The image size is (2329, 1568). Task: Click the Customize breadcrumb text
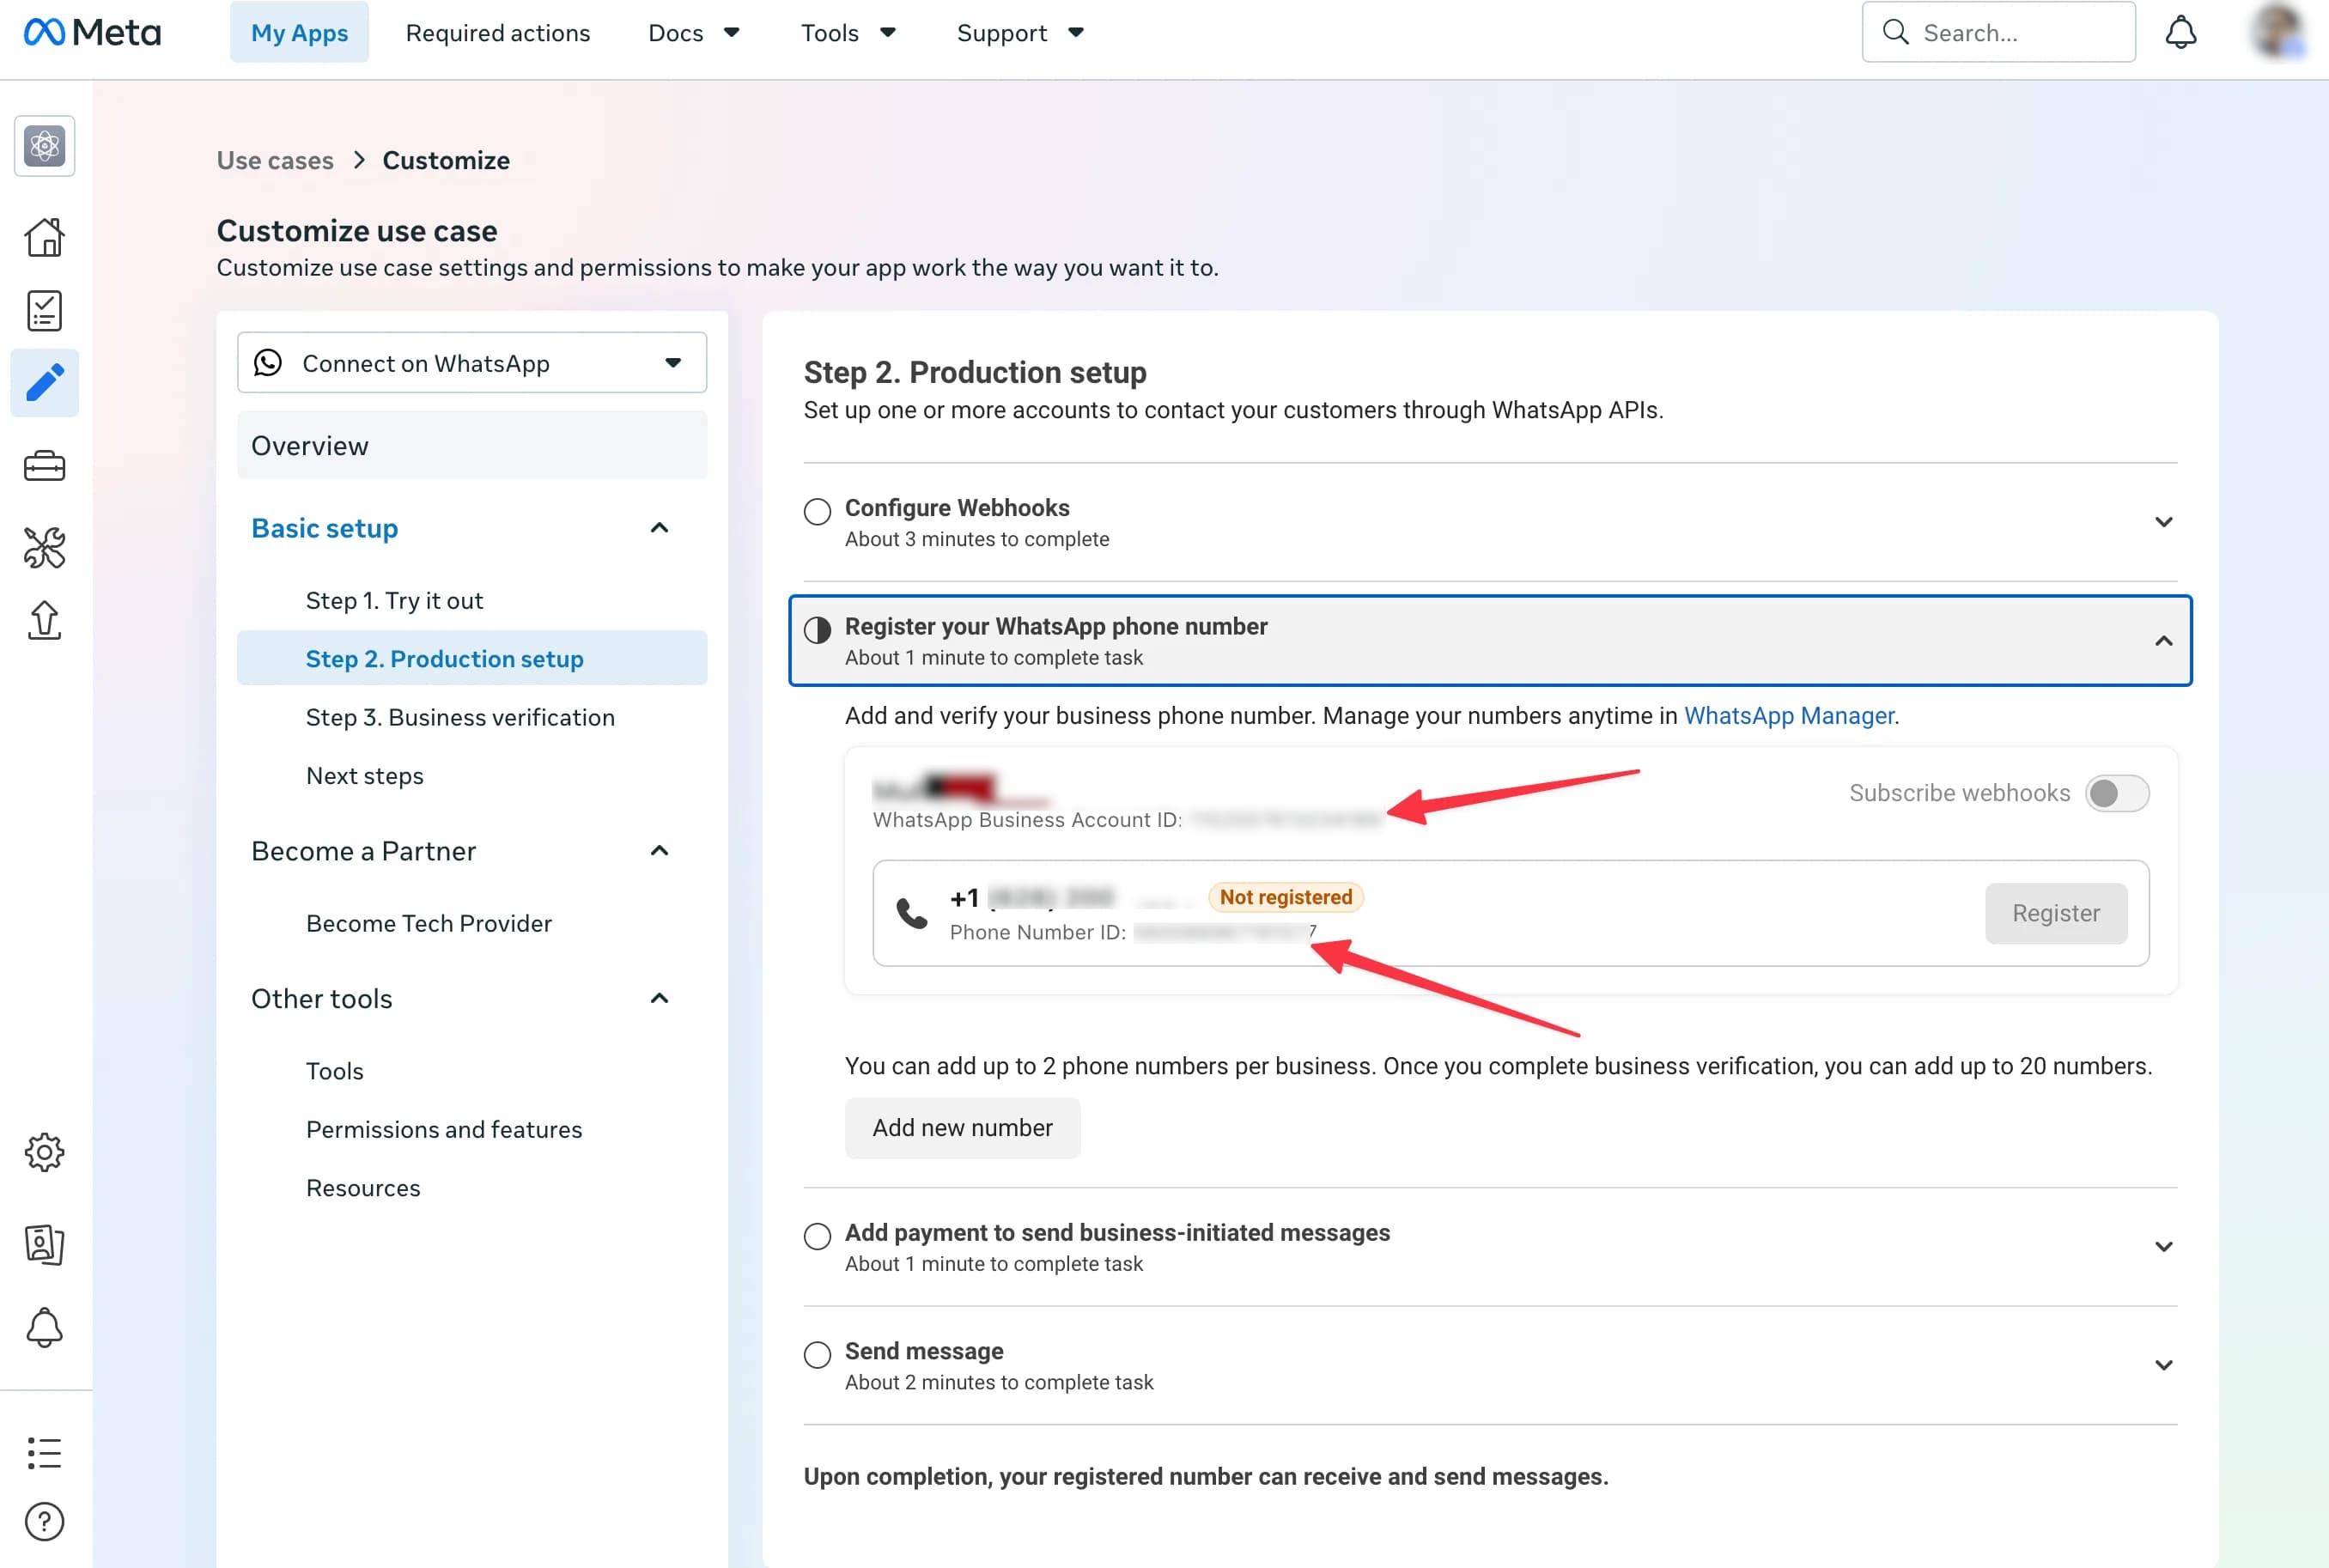tap(446, 160)
